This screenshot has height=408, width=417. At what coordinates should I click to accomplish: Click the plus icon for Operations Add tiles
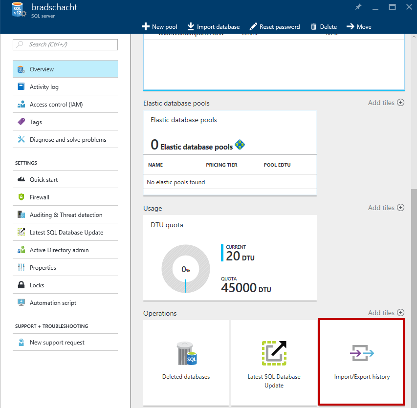pyautogui.click(x=400, y=313)
